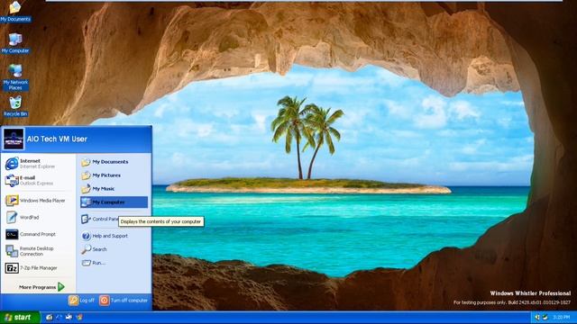Open Control Panel from Start menu
Viewport: 577px width, 324px height.
point(99,219)
